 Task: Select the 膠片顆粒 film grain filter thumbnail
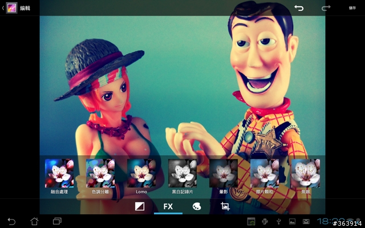click(x=265, y=173)
